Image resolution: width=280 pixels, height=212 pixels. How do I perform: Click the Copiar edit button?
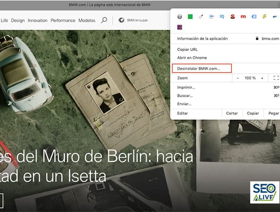tap(253, 113)
